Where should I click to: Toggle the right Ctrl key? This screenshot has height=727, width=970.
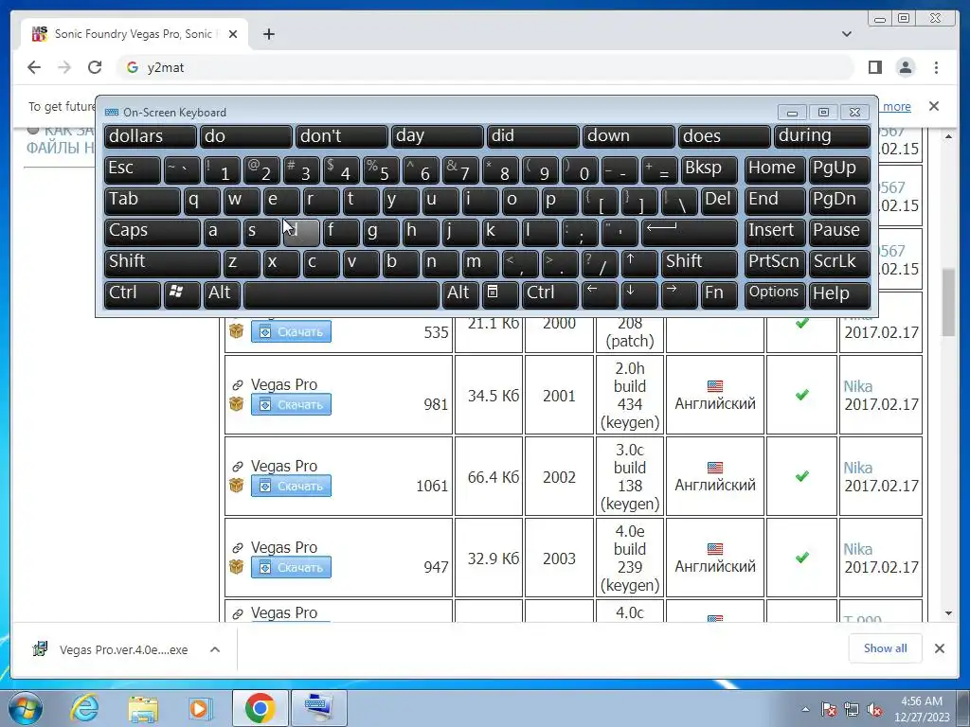click(549, 294)
